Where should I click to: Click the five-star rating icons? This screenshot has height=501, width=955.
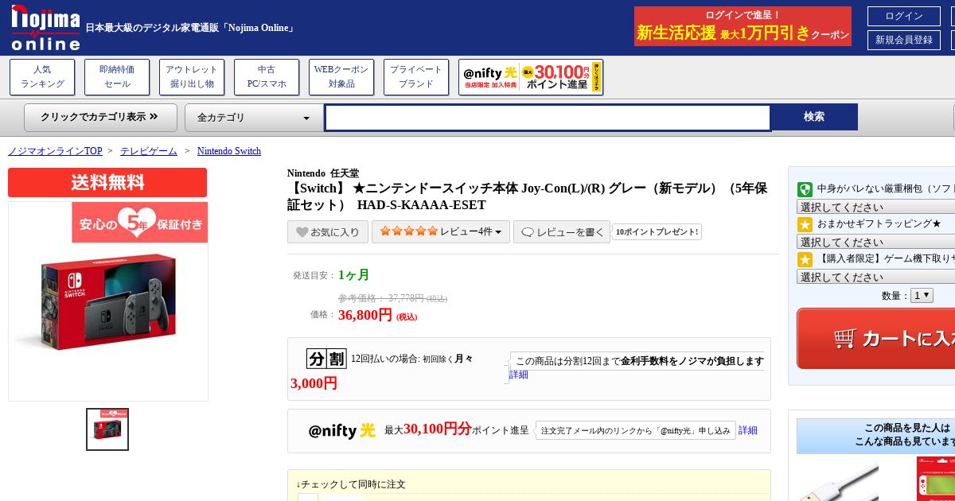[408, 231]
